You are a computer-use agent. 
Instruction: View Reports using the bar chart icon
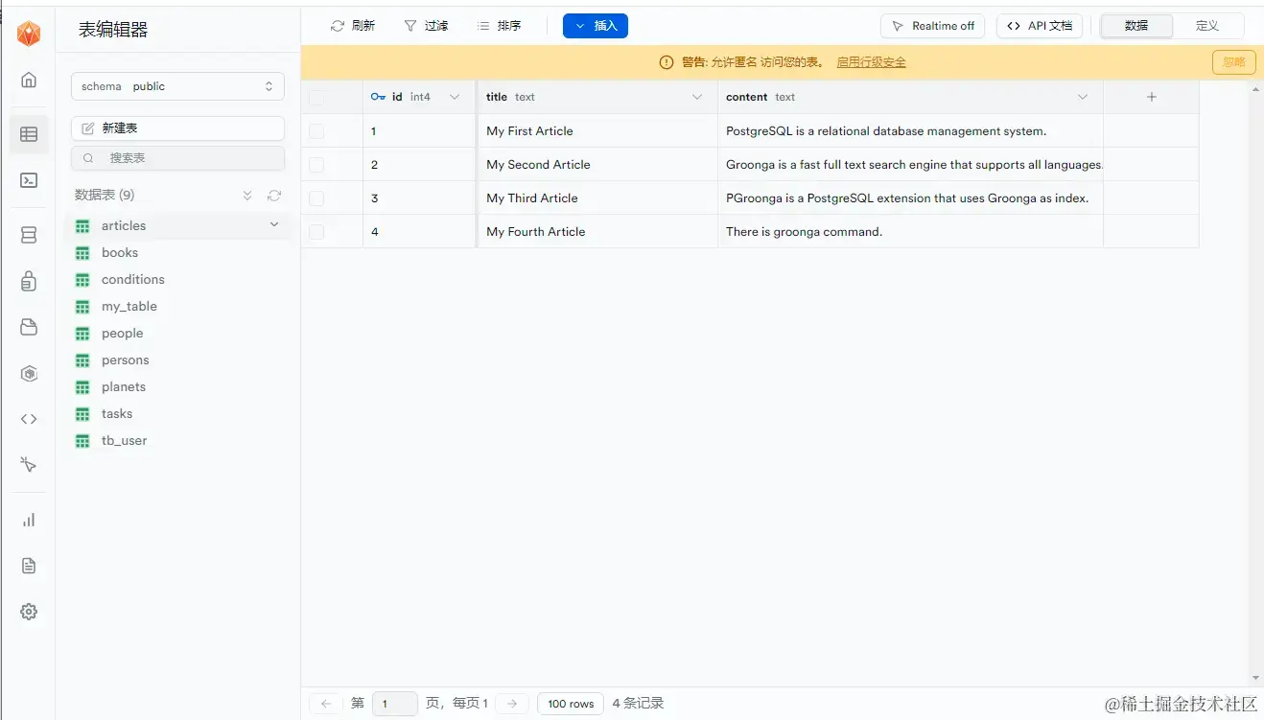[x=29, y=520]
